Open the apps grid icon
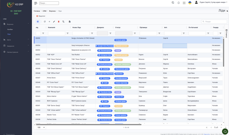The image size is (229, 135). pos(184,3)
